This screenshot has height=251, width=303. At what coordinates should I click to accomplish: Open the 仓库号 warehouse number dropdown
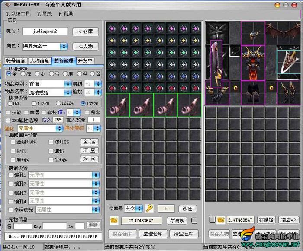[139, 208]
